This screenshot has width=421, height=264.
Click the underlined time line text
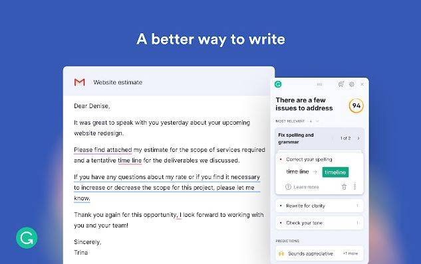point(130,161)
